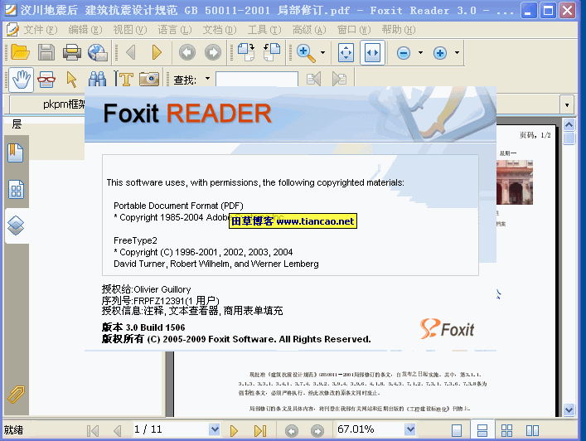Viewport: 586px width, 441px height.
Task: Go to next page with the yellow arrow
Action: [x=157, y=52]
